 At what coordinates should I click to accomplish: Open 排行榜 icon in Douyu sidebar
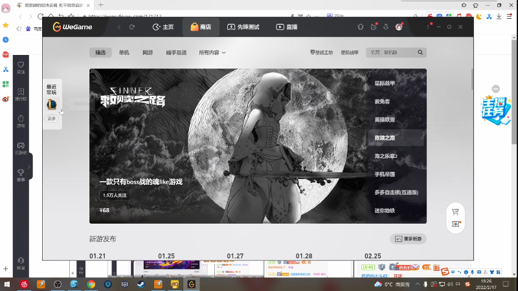[21, 94]
